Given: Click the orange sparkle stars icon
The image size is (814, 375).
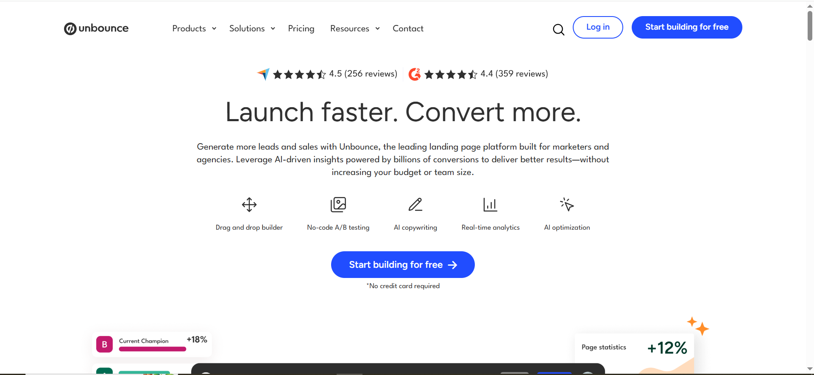Looking at the screenshot, I should click(x=698, y=326).
